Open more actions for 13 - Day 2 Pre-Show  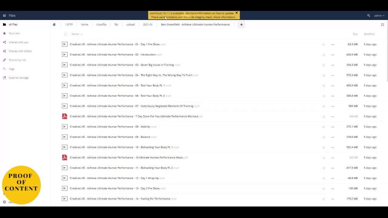pyautogui.click(x=333, y=188)
